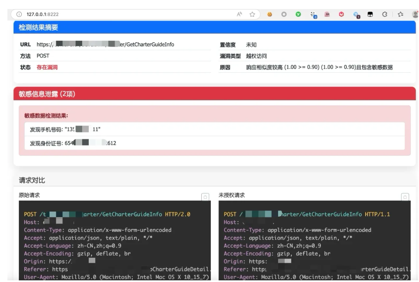419x282 pixels.
Task: Open the Extensions puzzle piece menu
Action: tap(385, 14)
